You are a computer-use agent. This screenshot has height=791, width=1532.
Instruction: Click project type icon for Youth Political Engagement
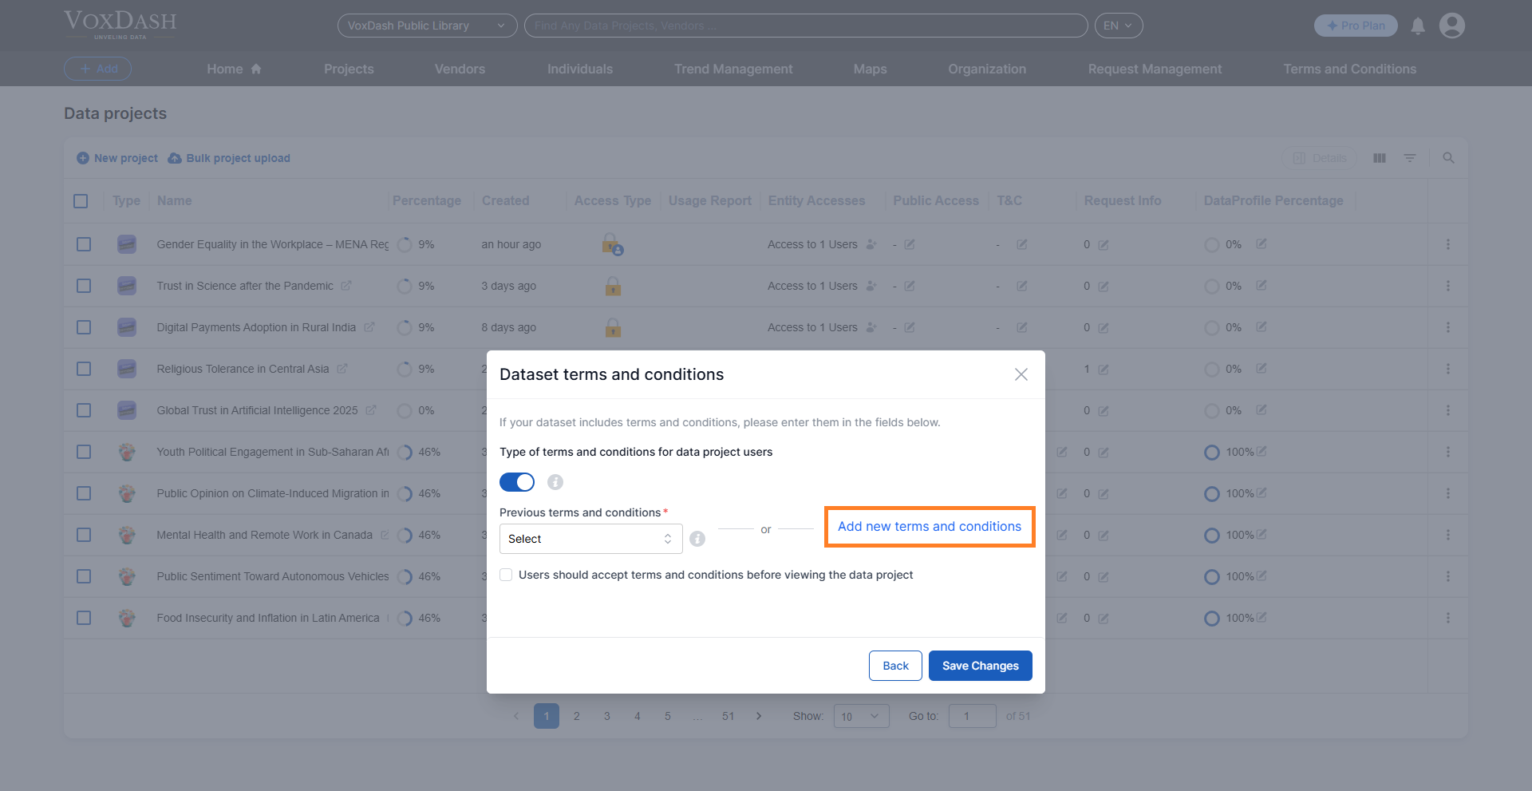[127, 452]
